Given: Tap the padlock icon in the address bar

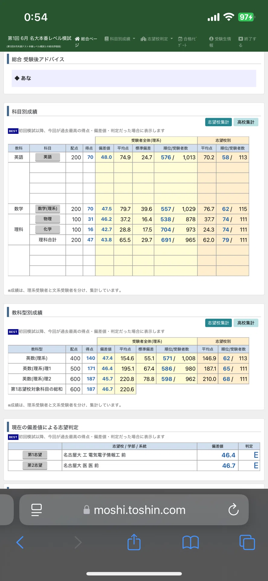Looking at the screenshot, I should (x=87, y=510).
